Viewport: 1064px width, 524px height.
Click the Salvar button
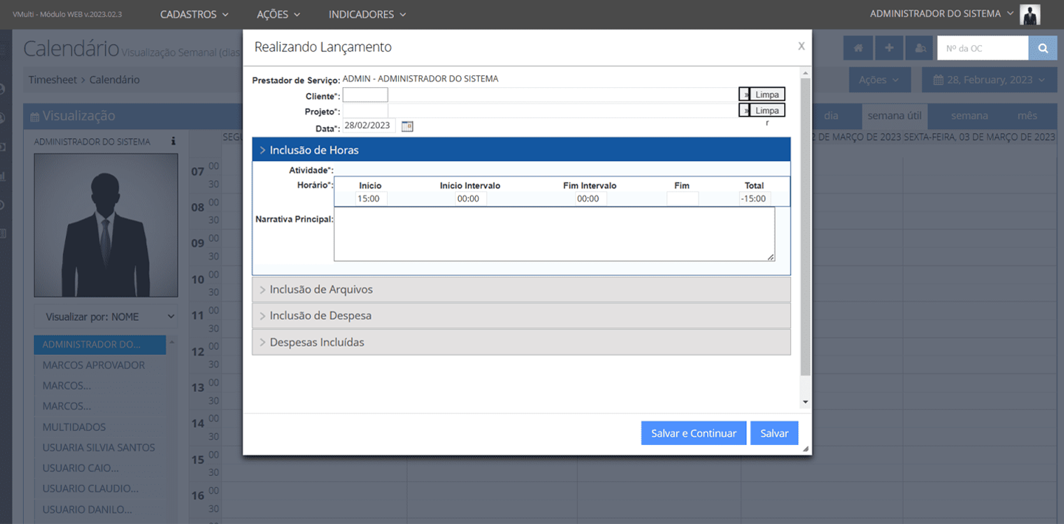point(774,433)
